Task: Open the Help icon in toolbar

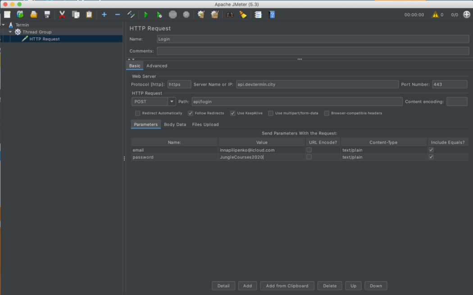Action: pyautogui.click(x=272, y=15)
